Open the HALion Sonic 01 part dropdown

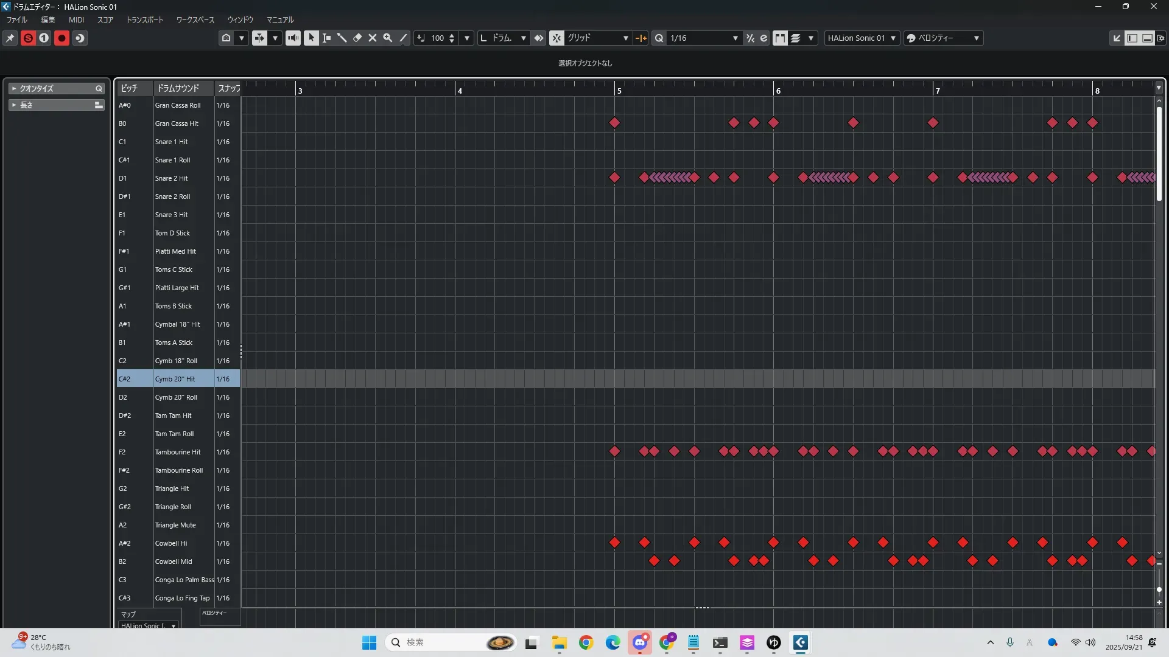click(x=862, y=38)
